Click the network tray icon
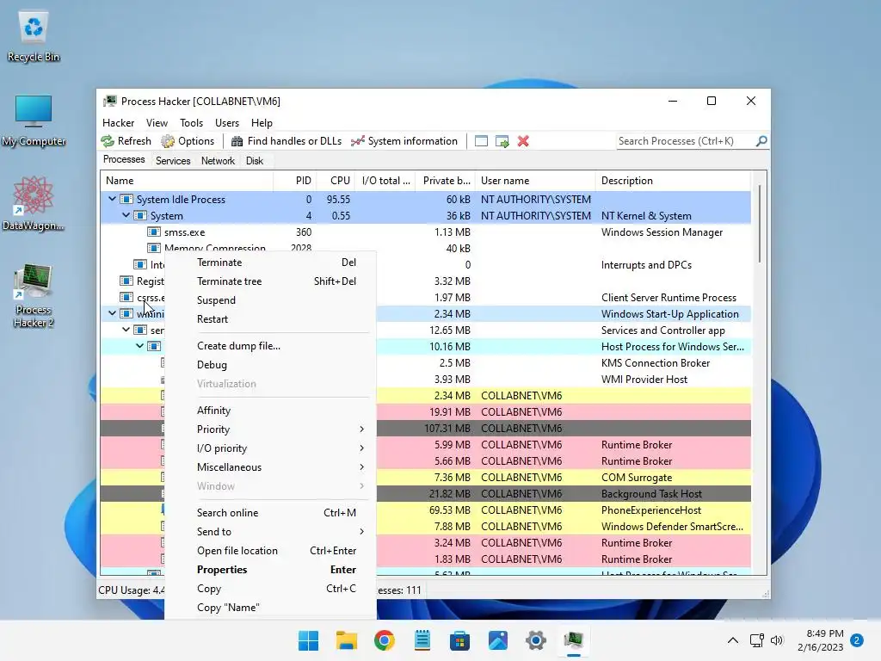Image resolution: width=881 pixels, height=661 pixels. click(x=756, y=640)
